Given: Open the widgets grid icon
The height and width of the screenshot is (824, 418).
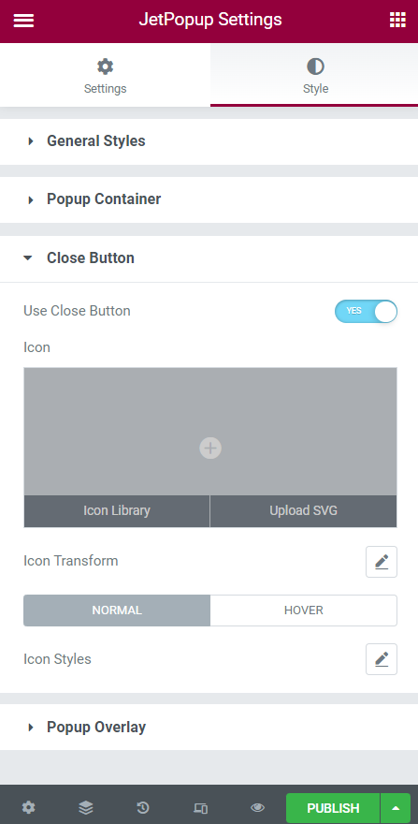Looking at the screenshot, I should 397,20.
